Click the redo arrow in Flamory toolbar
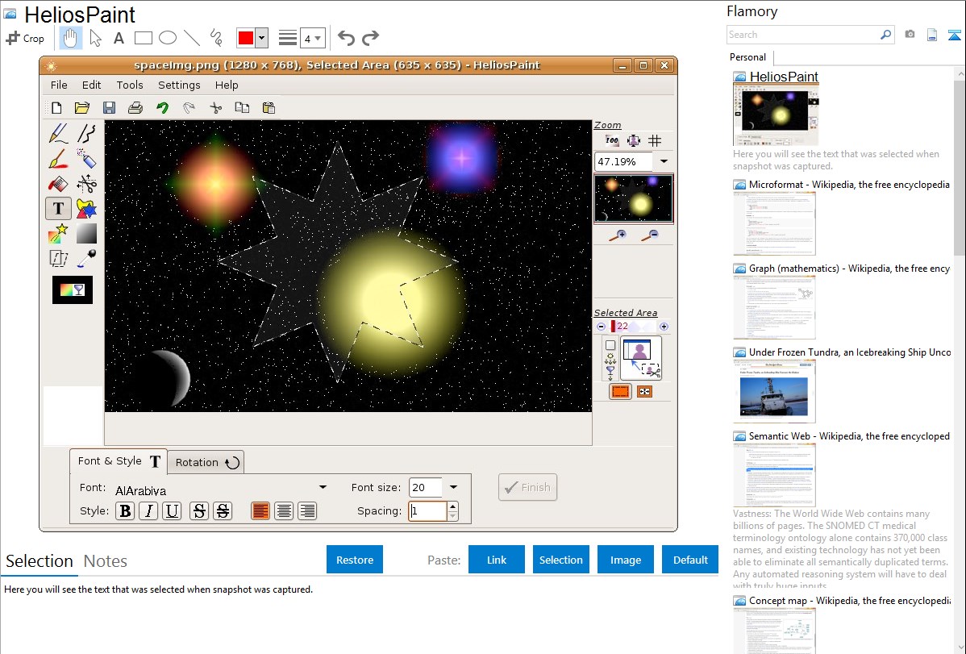The height and width of the screenshot is (654, 966). coord(370,38)
